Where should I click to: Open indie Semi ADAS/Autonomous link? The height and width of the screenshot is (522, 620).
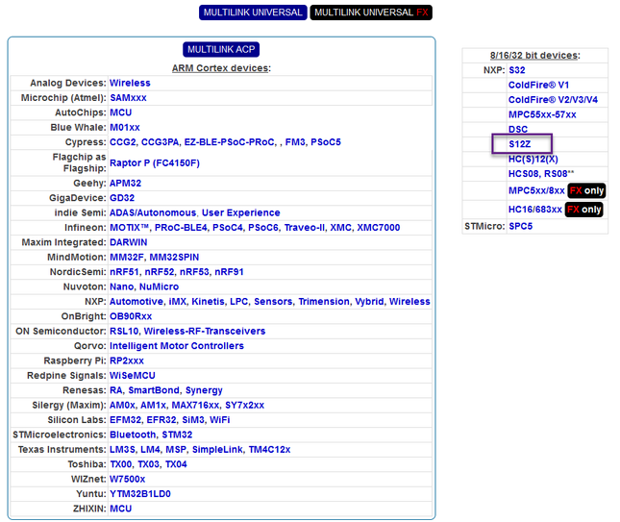[x=153, y=212]
